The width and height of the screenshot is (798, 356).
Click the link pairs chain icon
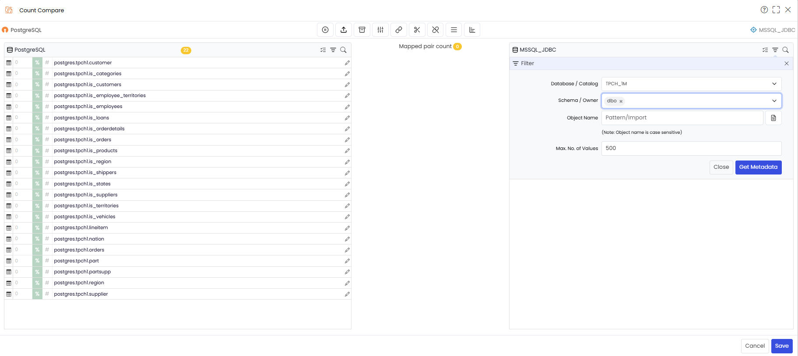399,30
